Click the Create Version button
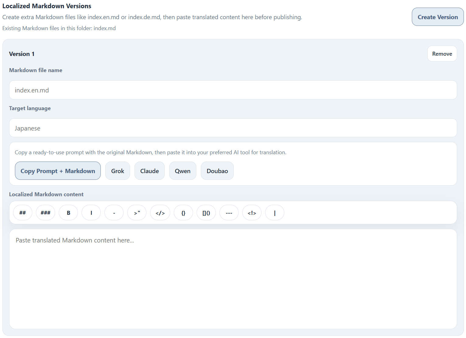This screenshot has height=338, width=466. pos(437,17)
